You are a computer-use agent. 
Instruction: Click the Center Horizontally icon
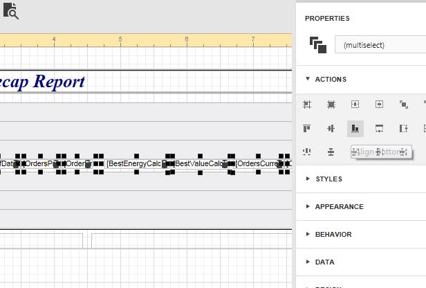click(355, 105)
